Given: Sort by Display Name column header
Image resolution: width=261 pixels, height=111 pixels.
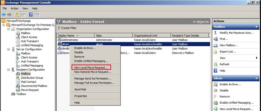Looking at the screenshot, I should (75, 36).
